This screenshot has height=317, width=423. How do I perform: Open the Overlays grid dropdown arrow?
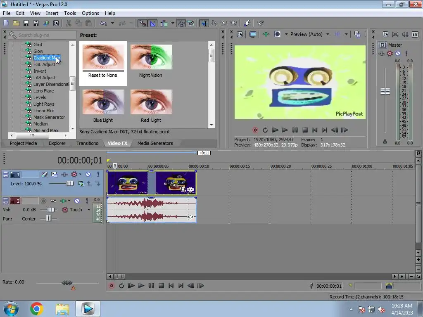[x=346, y=34]
